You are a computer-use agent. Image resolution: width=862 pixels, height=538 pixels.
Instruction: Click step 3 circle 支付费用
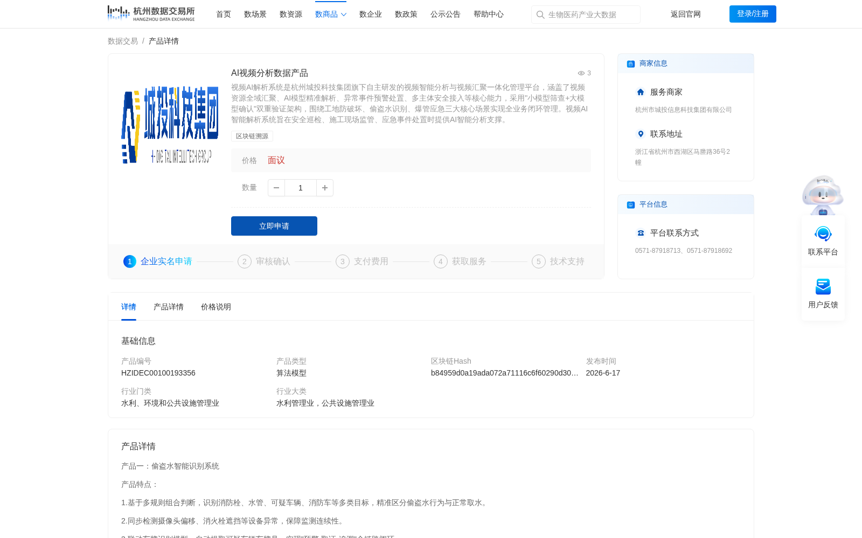coord(343,261)
